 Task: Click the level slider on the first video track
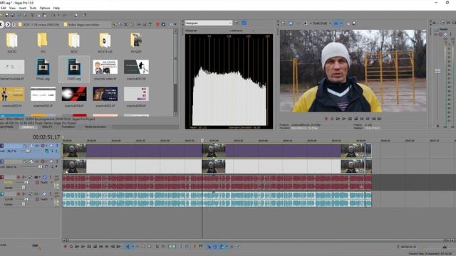[28, 151]
